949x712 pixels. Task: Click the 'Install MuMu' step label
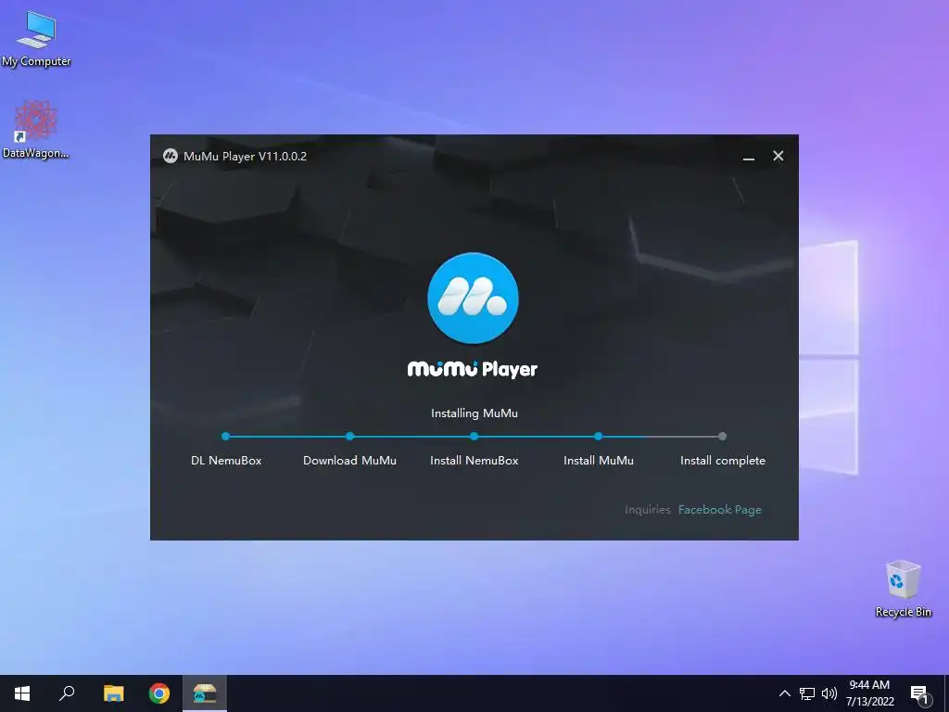point(599,461)
